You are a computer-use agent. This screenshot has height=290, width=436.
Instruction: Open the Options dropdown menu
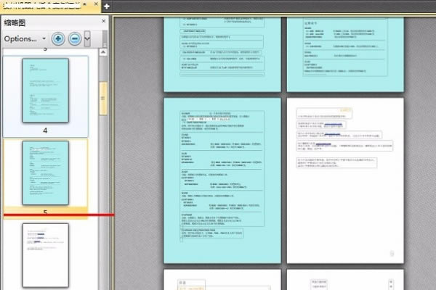pos(25,39)
